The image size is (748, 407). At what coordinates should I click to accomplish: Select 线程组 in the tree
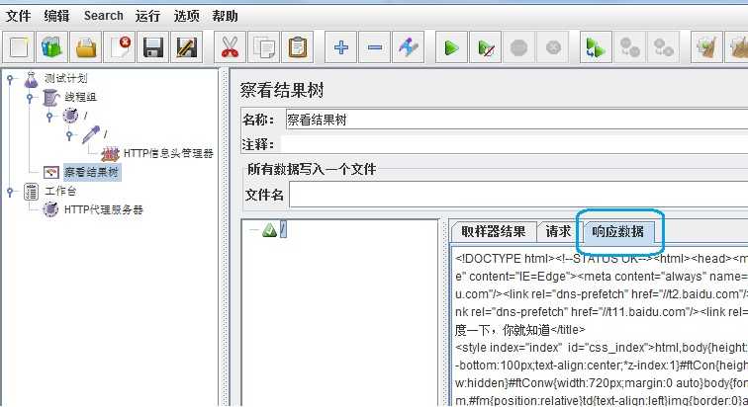click(80, 97)
